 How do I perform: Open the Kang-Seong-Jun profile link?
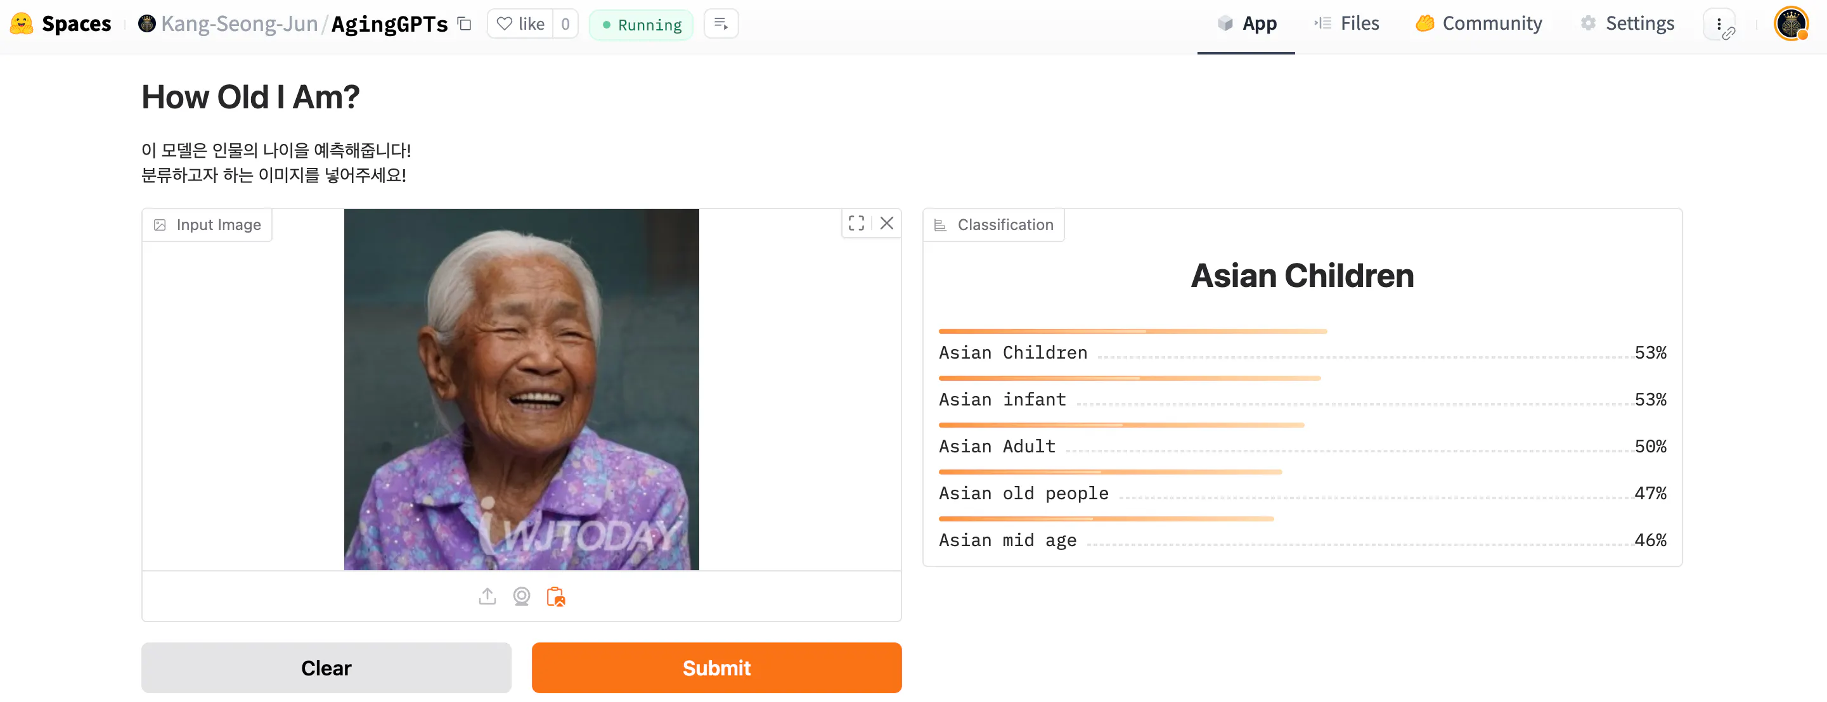pos(239,24)
